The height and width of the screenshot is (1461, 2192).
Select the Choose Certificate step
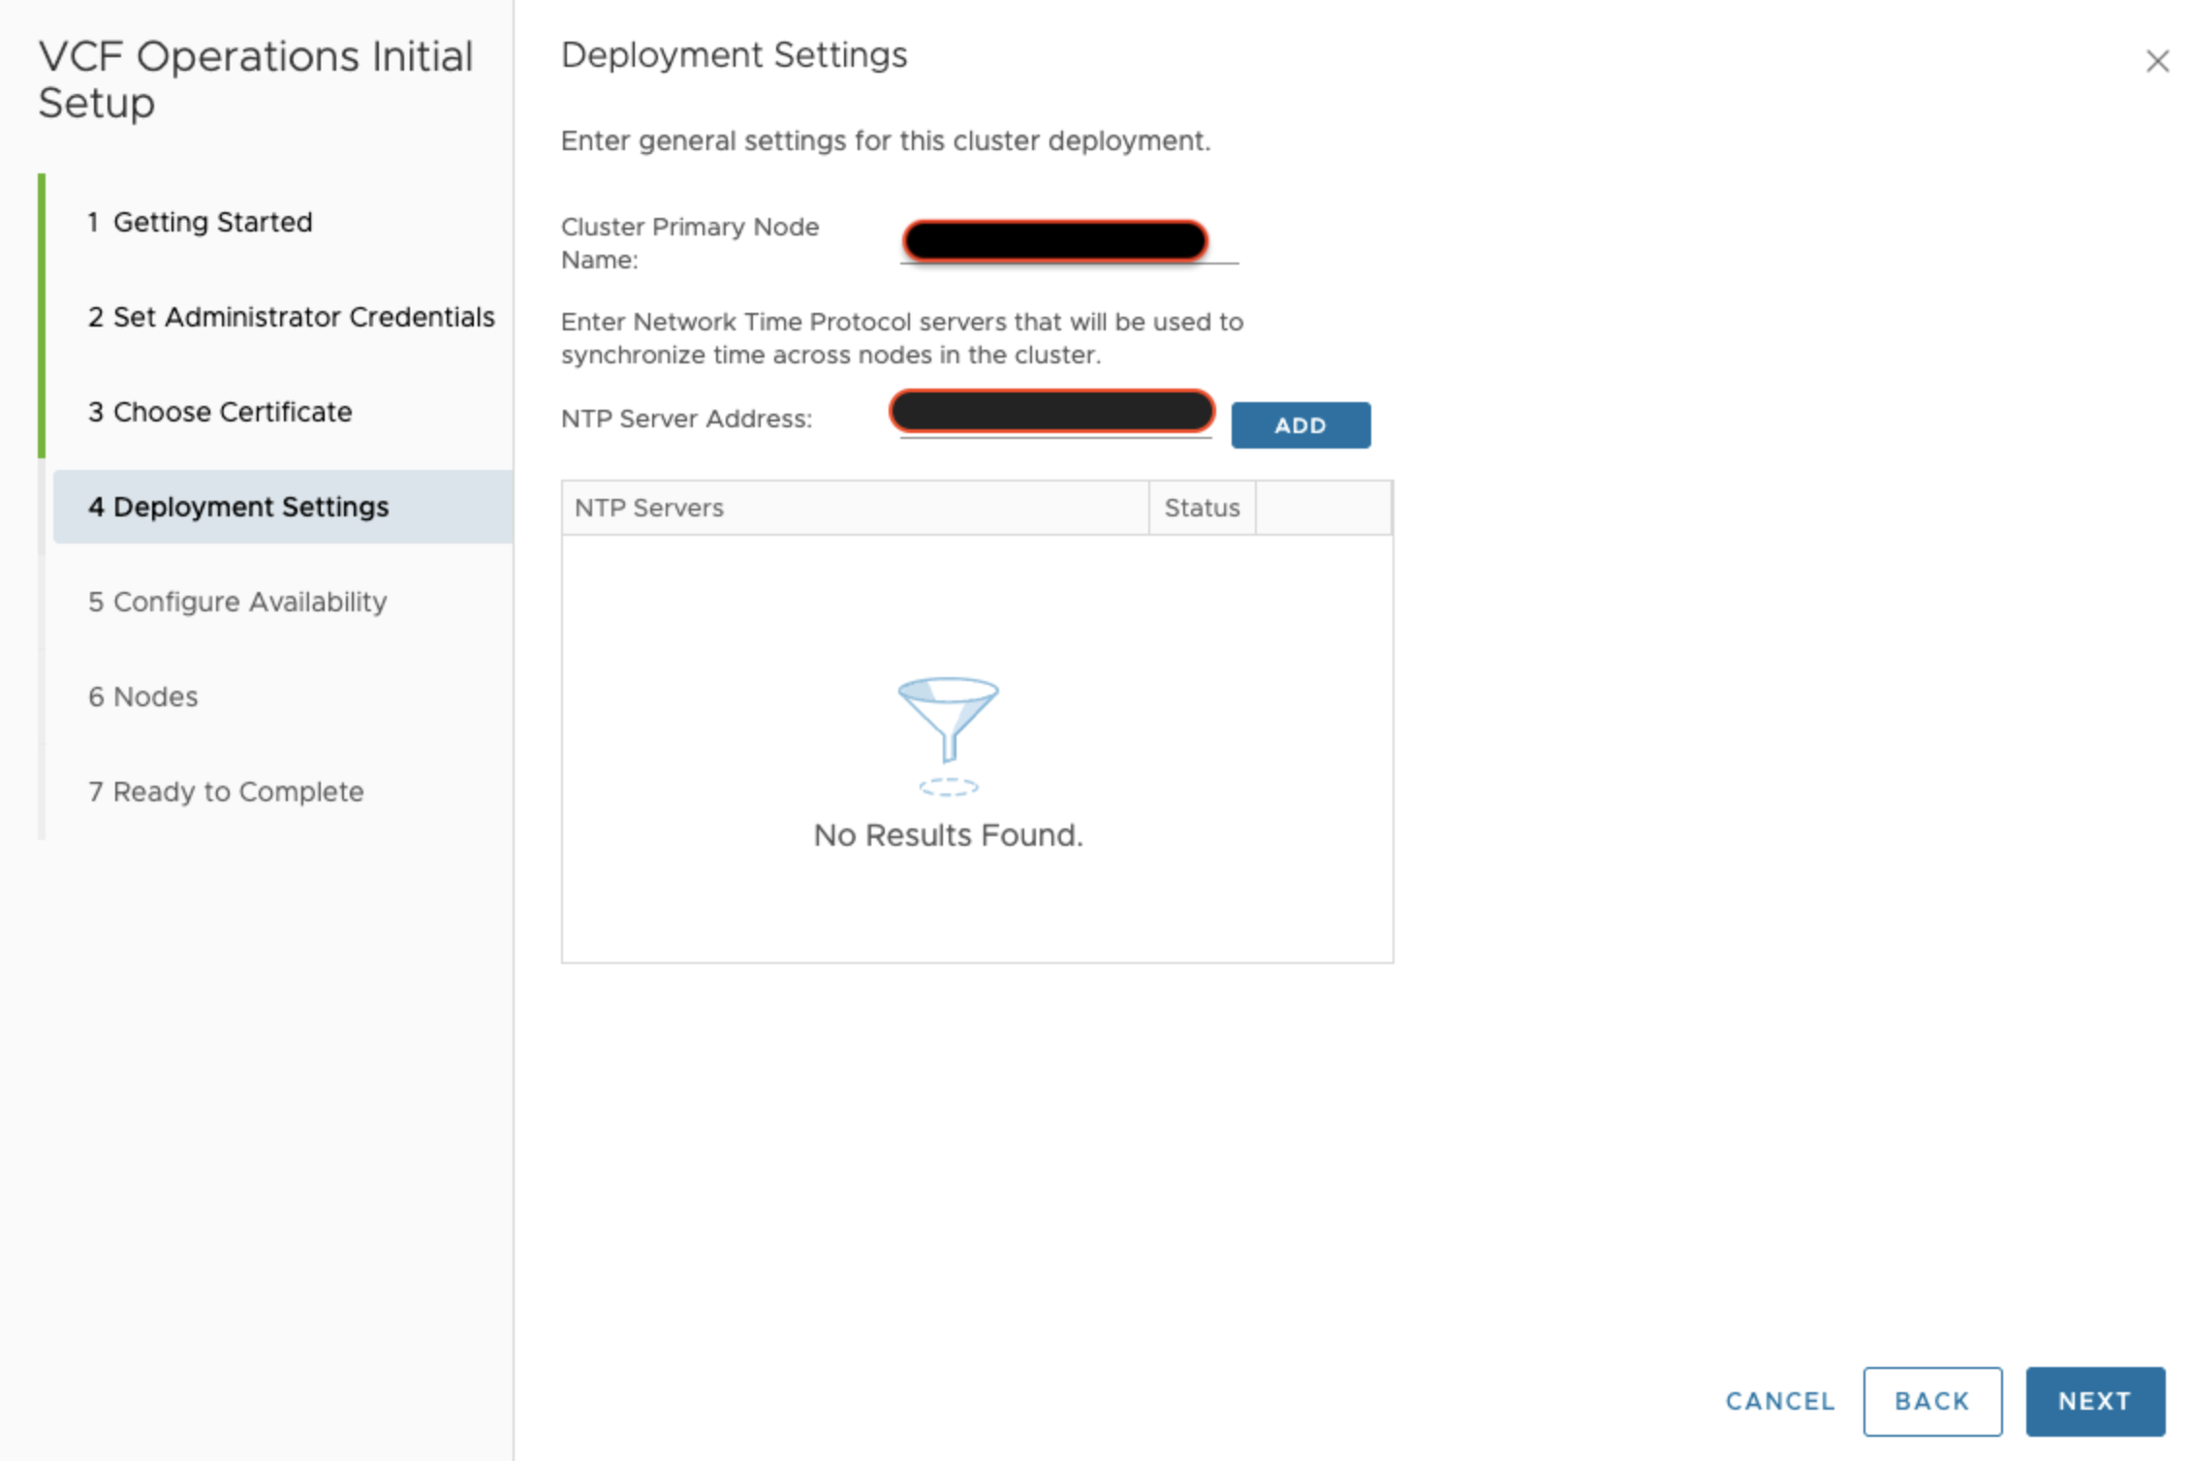(x=220, y=412)
